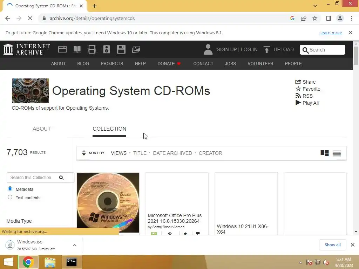Bookmark this page with the star icon
Image resolution: width=359 pixels, height=269 pixels.
(x=315, y=18)
